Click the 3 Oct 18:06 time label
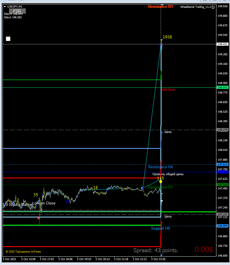The width and height of the screenshot is (230, 265). tap(66, 259)
